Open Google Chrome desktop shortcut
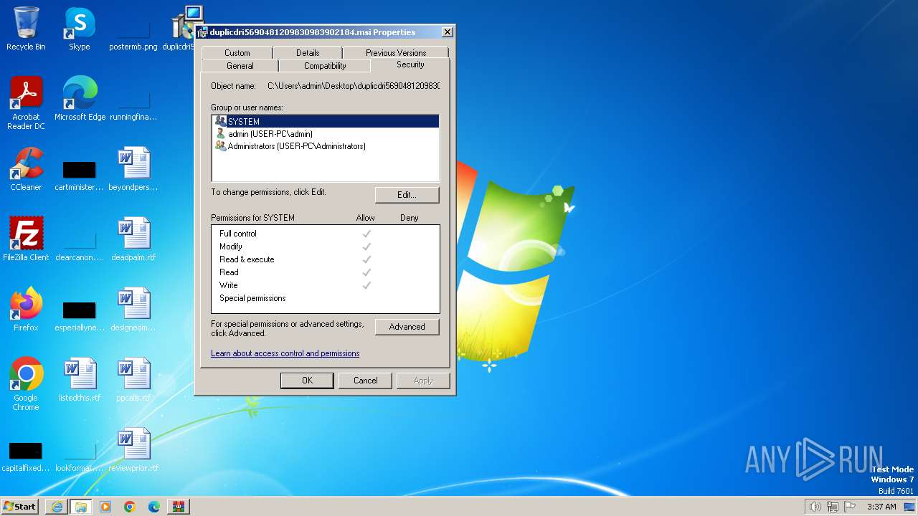 [x=26, y=384]
